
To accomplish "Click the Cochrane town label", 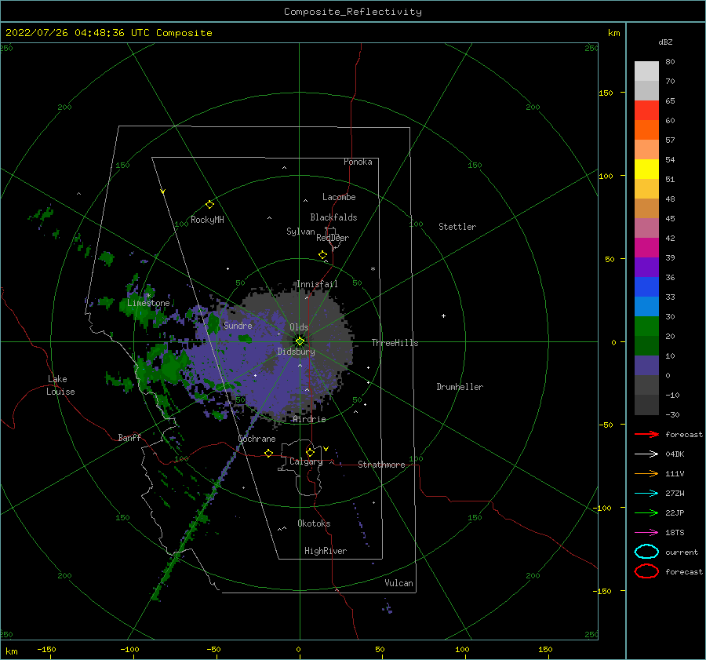I will pyautogui.click(x=257, y=439).
